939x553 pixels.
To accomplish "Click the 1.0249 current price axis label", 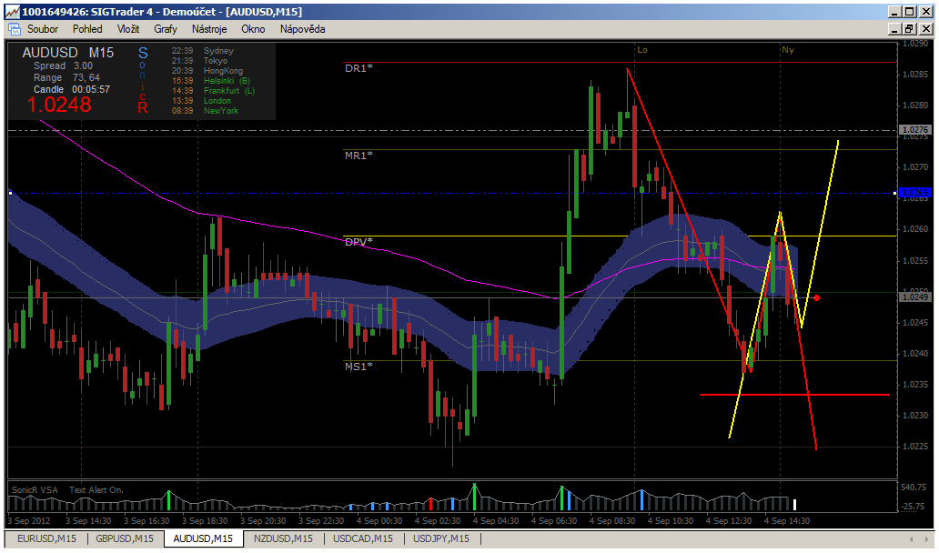I will pos(915,297).
